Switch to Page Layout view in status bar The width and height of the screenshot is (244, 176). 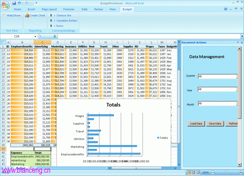coord(194,172)
